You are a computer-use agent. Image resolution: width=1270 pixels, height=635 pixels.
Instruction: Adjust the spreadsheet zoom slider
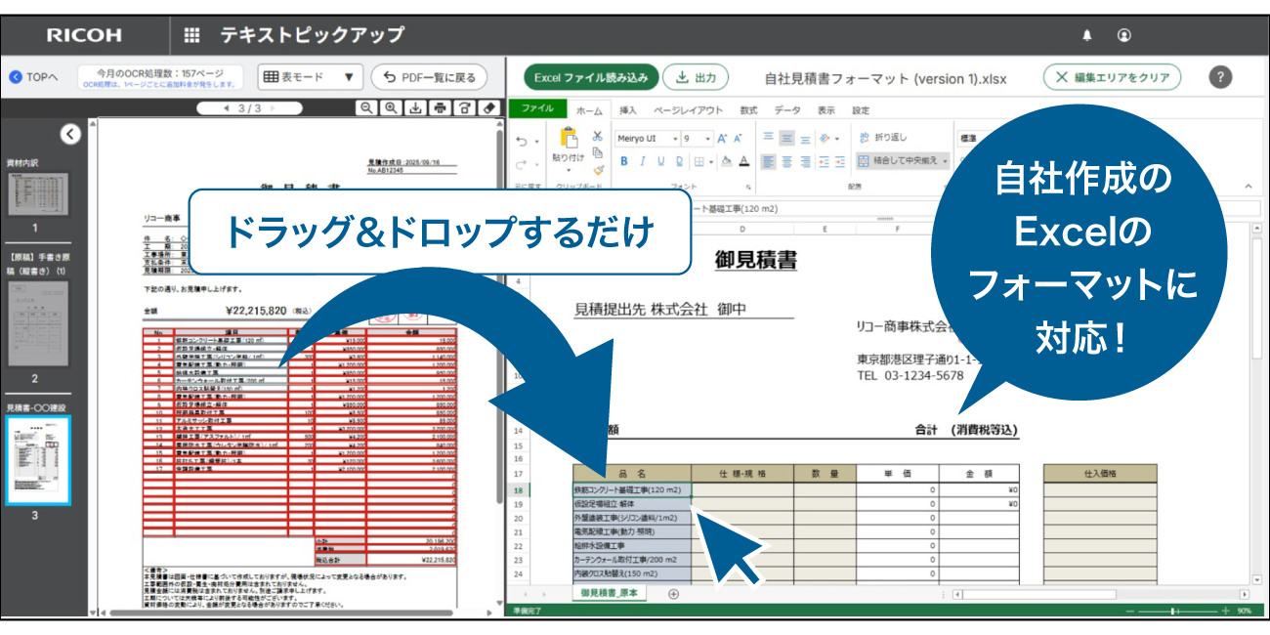(x=1174, y=611)
